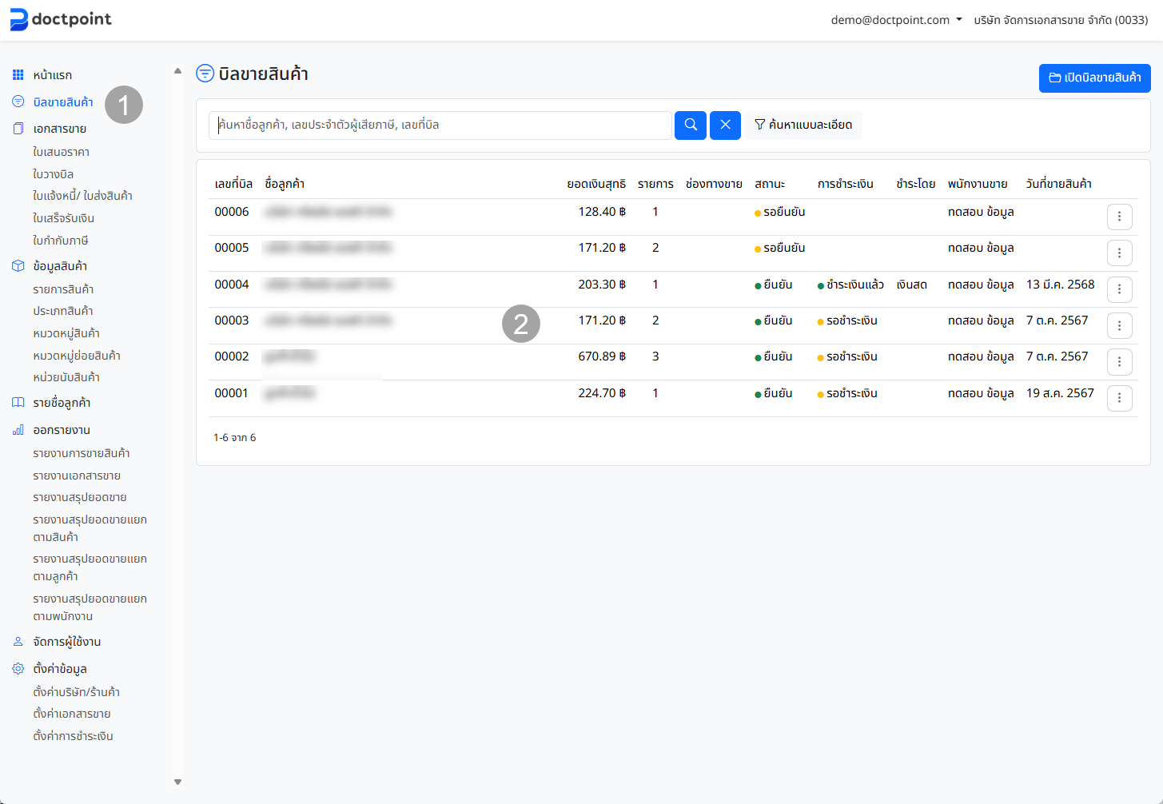The image size is (1163, 804).
Task: Click the doctpoint logo
Action: click(61, 19)
